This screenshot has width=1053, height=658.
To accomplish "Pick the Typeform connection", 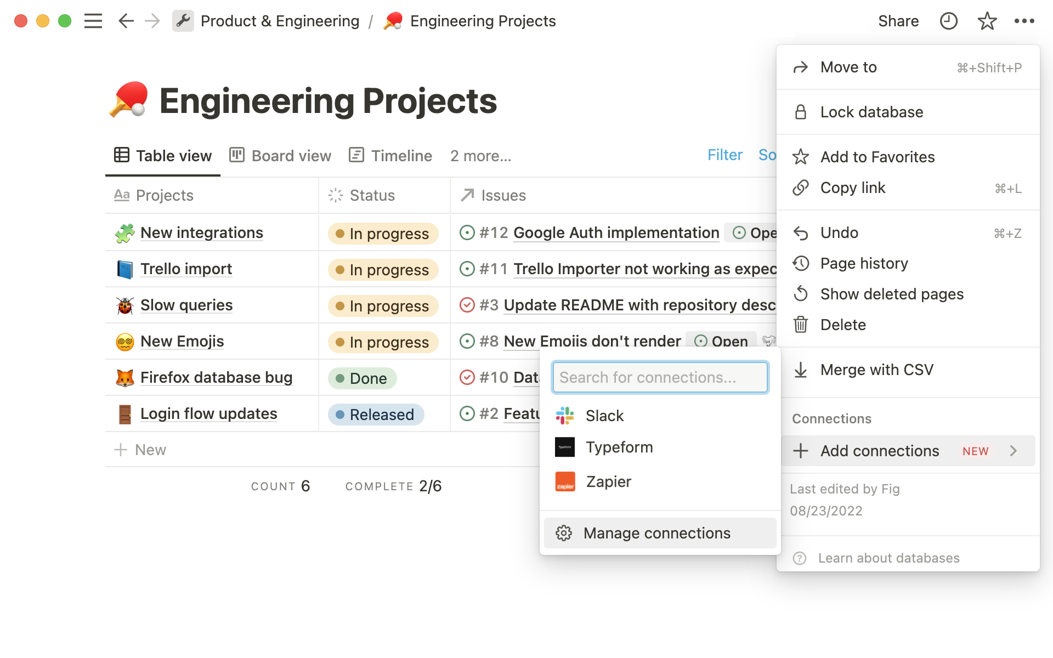I will pyautogui.click(x=619, y=447).
